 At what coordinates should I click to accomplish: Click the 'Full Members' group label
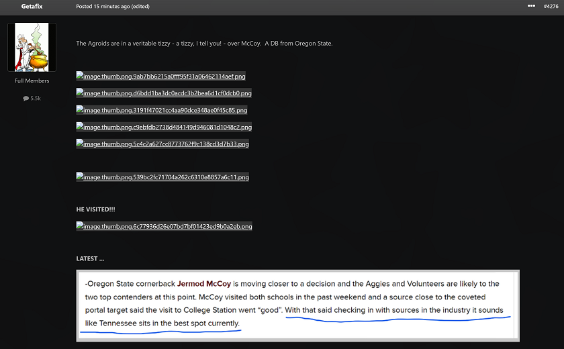point(32,81)
